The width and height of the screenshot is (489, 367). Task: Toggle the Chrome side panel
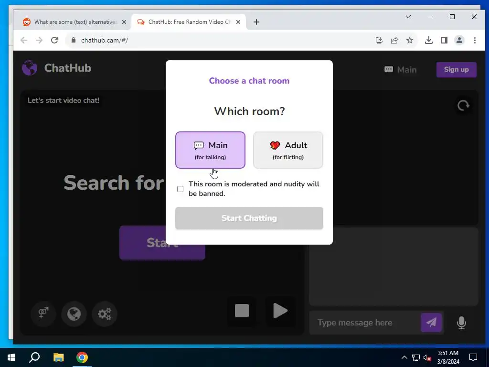tap(444, 40)
